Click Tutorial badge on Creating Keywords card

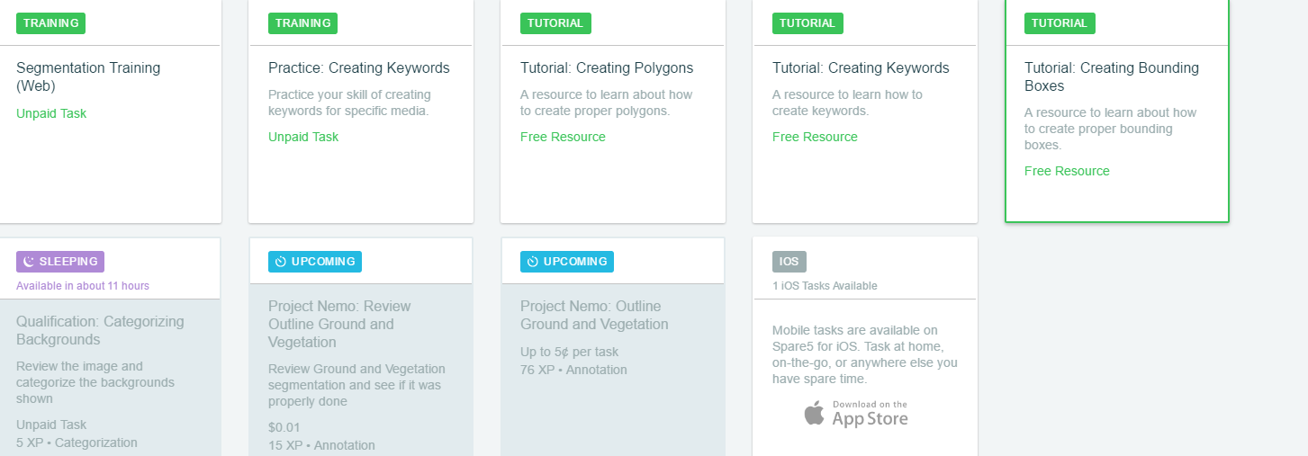point(807,23)
